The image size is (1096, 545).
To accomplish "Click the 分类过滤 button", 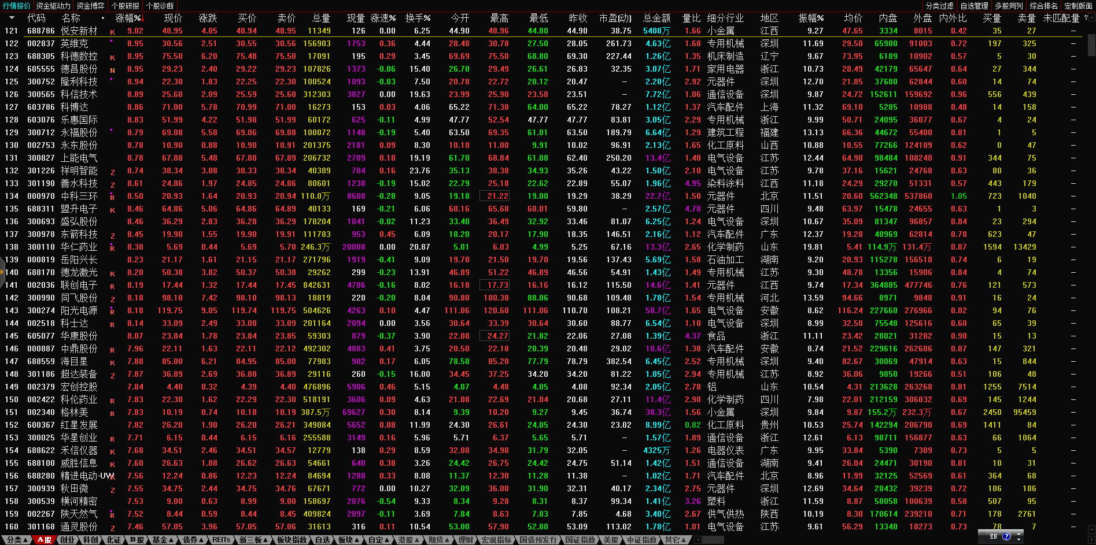I will click(x=940, y=6).
